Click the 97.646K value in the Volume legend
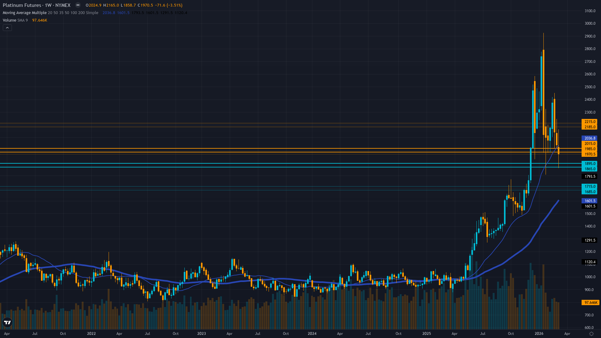The image size is (601, 338). coord(40,20)
